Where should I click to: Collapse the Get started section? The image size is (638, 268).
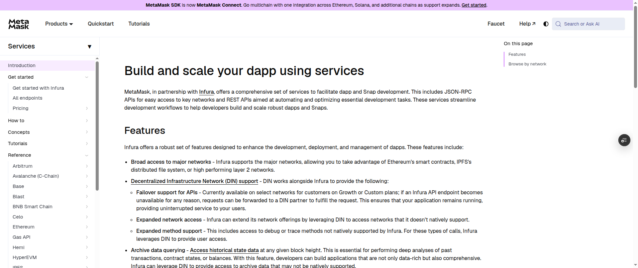87,77
